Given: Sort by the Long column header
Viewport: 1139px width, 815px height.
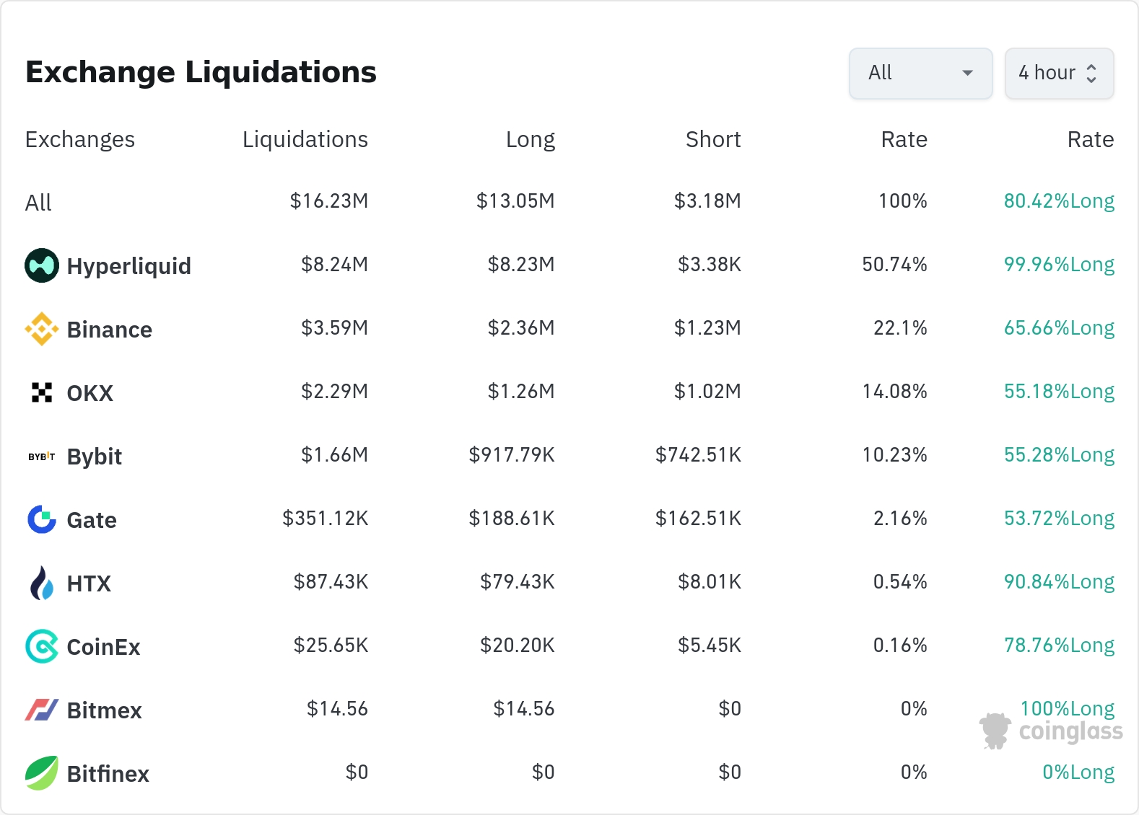Looking at the screenshot, I should pos(531,139).
